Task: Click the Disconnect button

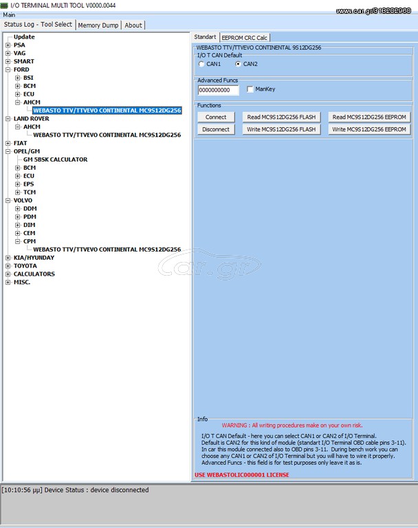Action: (216, 129)
